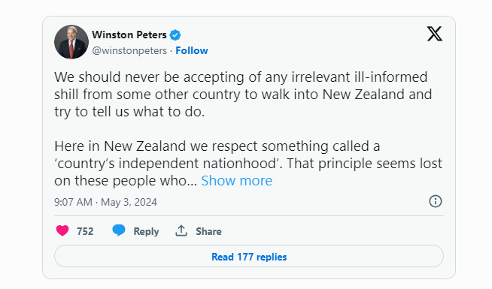Click the 752 likes count
This screenshot has height=289, width=492.
coord(85,231)
